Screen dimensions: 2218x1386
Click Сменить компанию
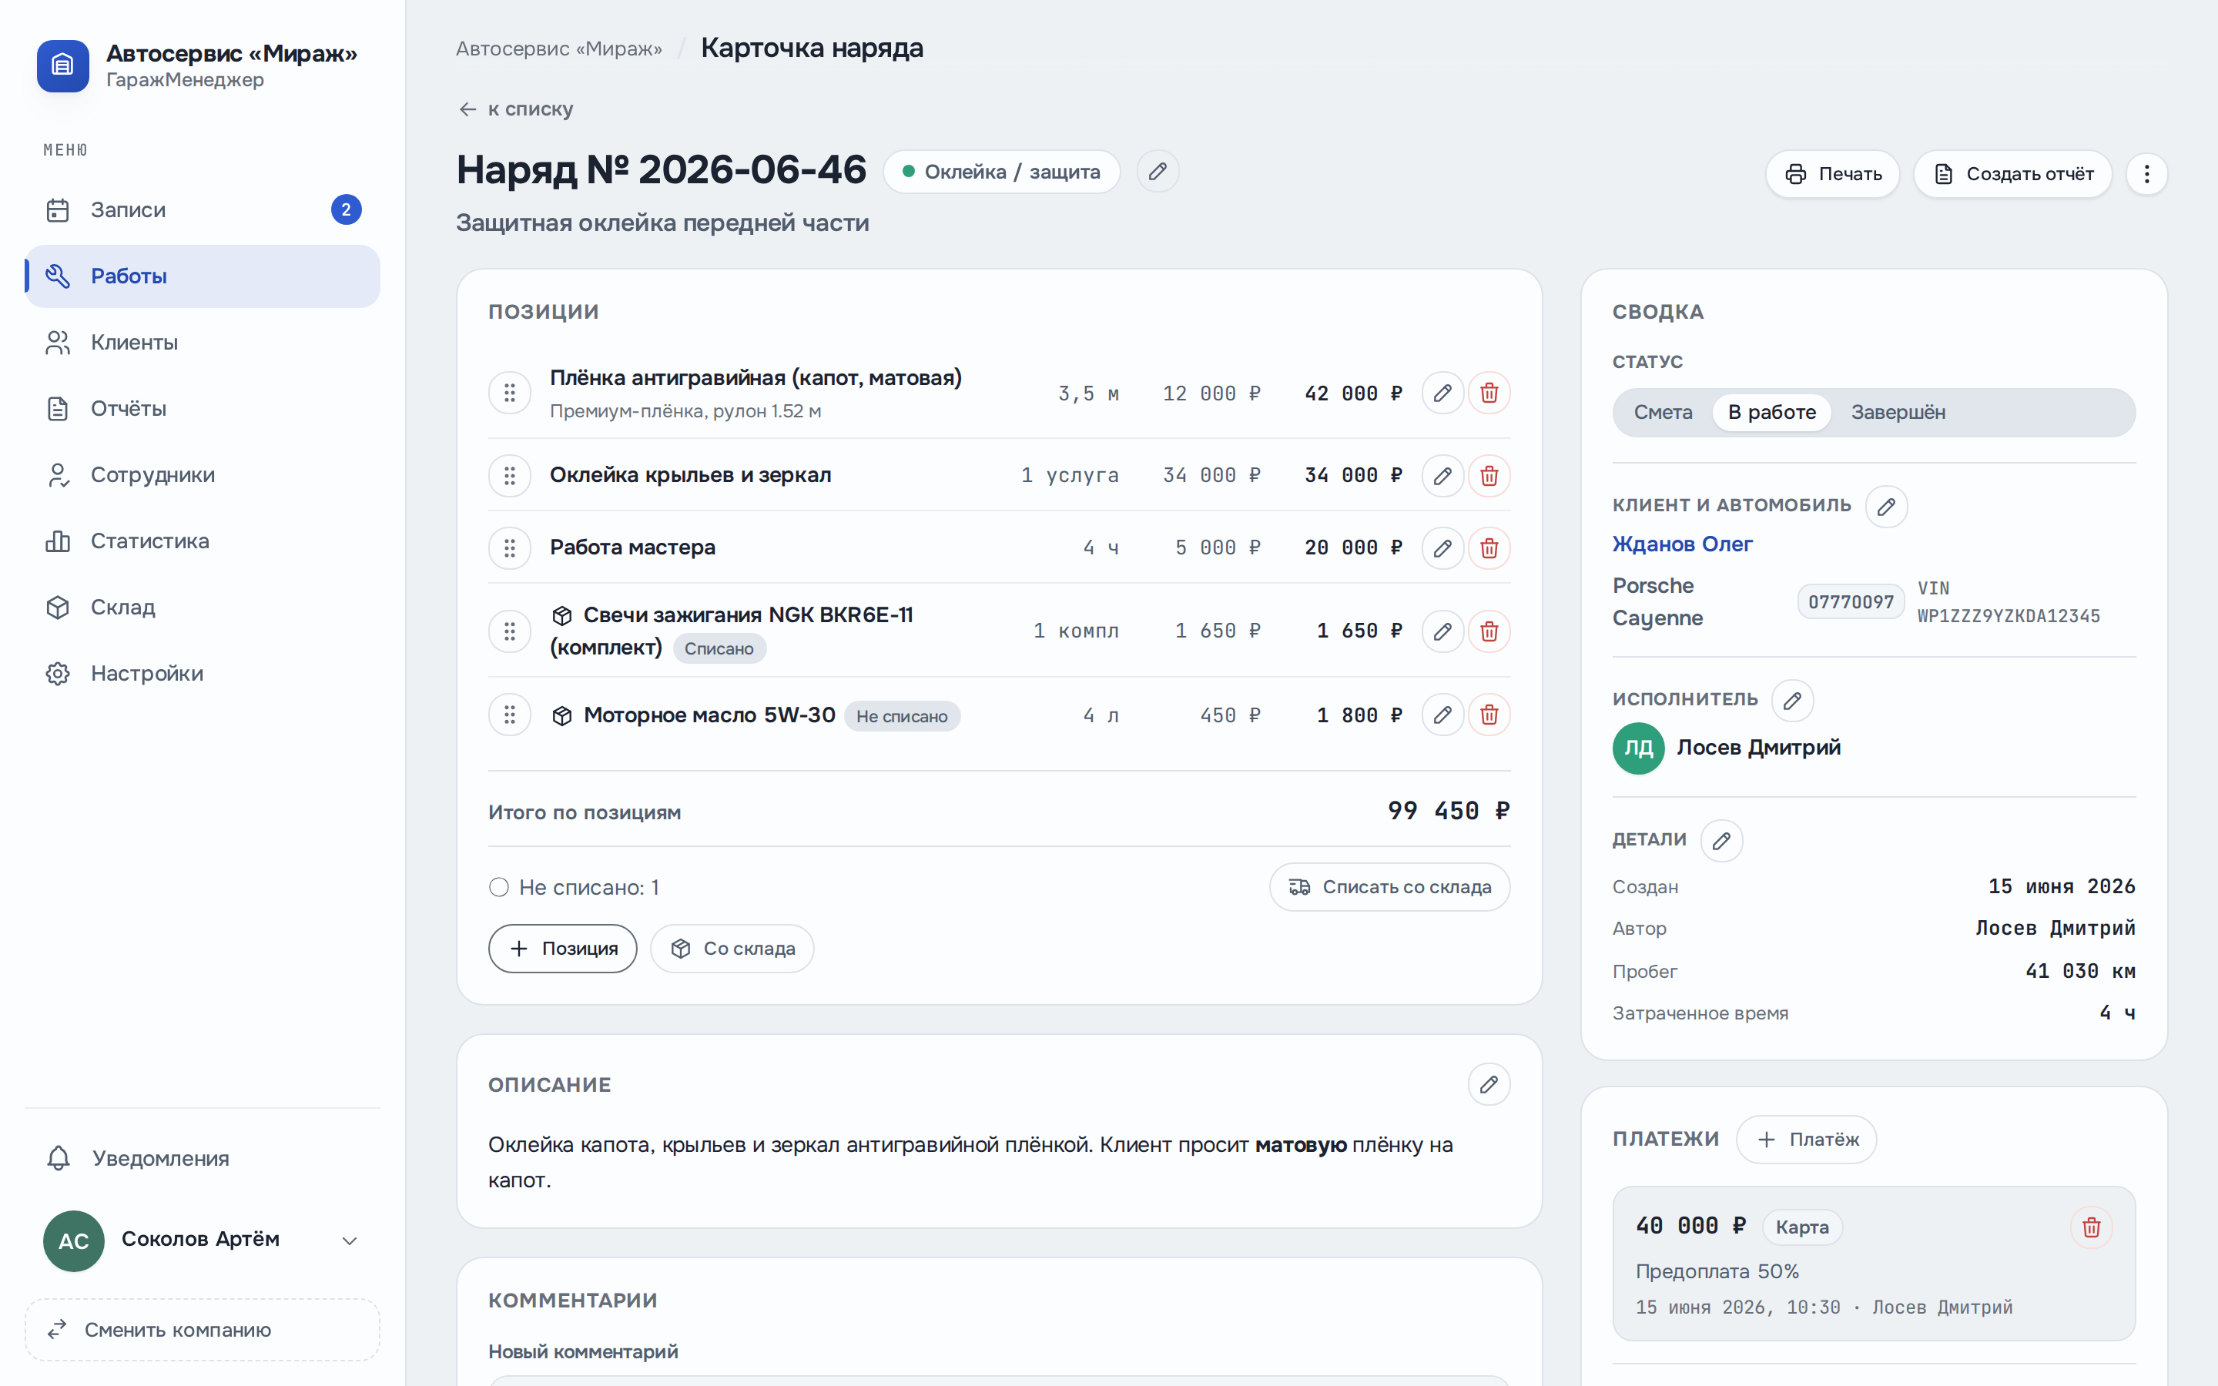[203, 1330]
